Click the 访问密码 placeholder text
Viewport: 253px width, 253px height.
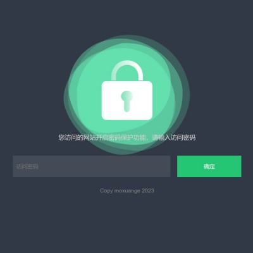[27, 166]
